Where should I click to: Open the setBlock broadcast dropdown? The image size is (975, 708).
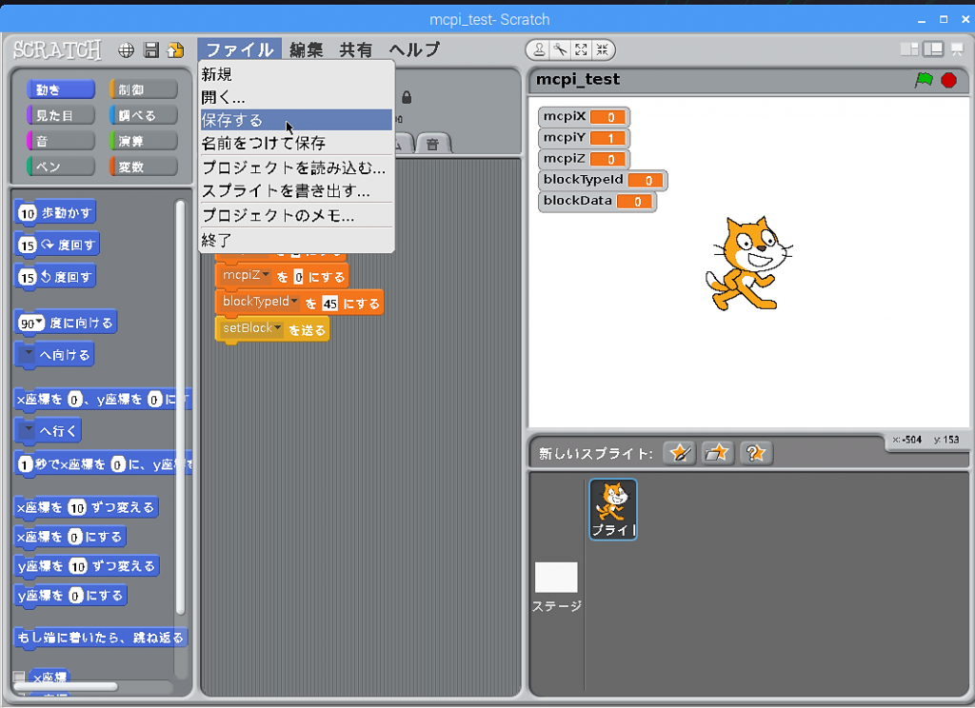(x=277, y=327)
